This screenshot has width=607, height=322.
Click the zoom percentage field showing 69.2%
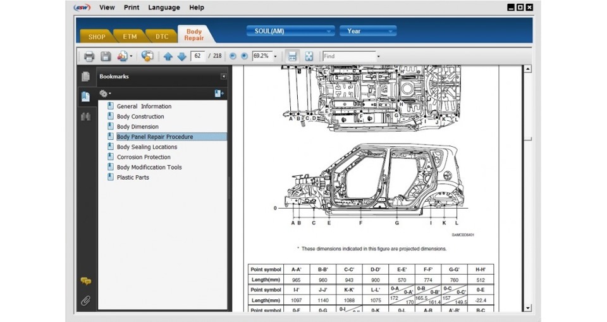click(x=262, y=56)
